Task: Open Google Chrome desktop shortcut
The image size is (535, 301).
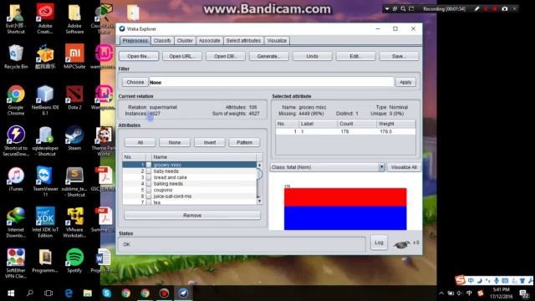Action: tap(16, 94)
